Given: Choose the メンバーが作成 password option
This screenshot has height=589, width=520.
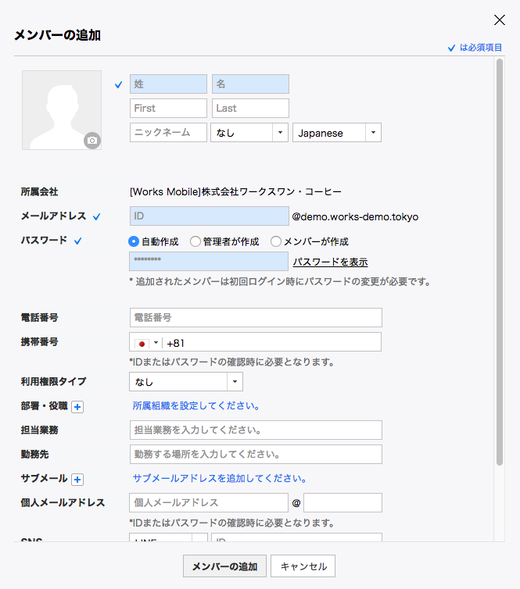Looking at the screenshot, I should point(276,241).
